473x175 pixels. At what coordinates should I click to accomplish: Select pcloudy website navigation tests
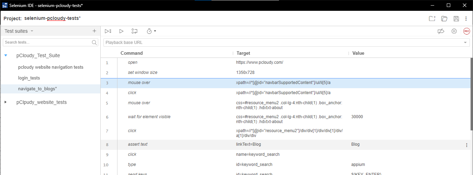[x=51, y=67]
